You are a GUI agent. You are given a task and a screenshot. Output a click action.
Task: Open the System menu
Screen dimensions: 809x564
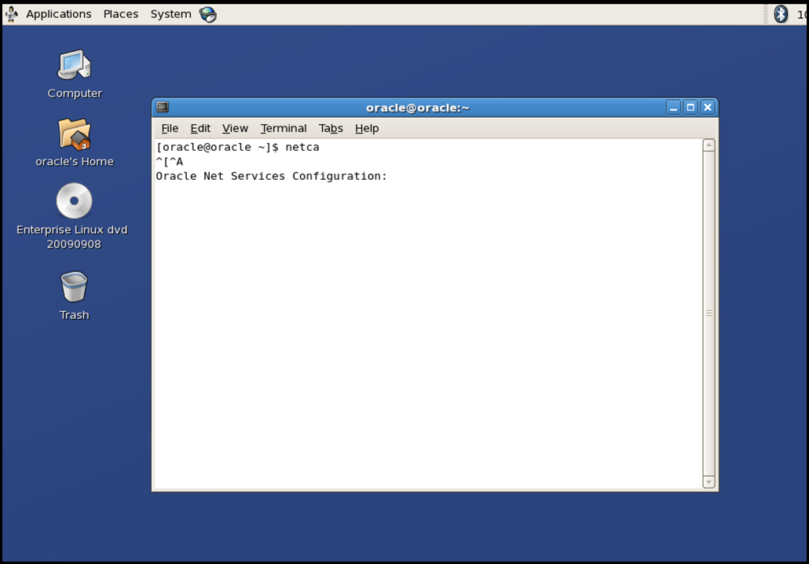click(x=170, y=14)
